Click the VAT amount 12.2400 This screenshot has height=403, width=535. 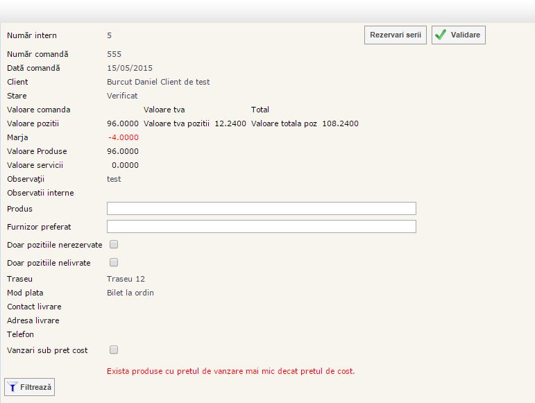pos(230,123)
